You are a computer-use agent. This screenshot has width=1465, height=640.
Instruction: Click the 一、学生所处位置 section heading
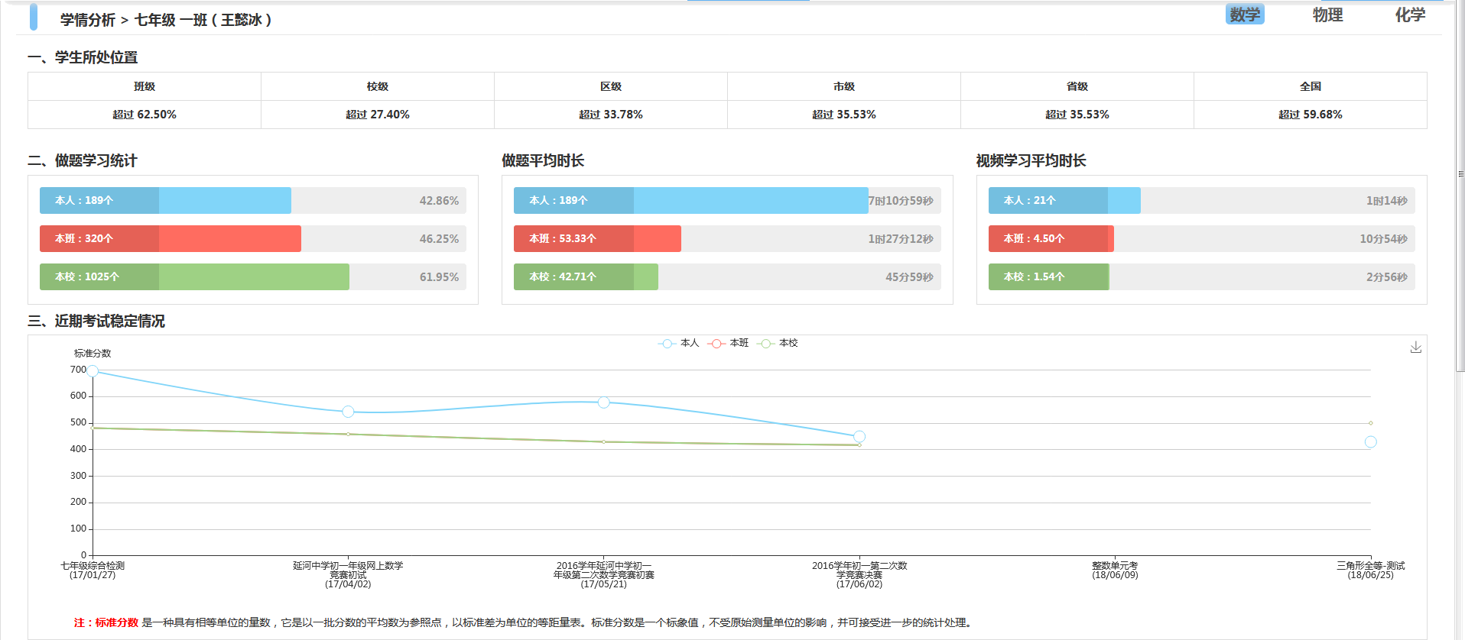(x=83, y=57)
